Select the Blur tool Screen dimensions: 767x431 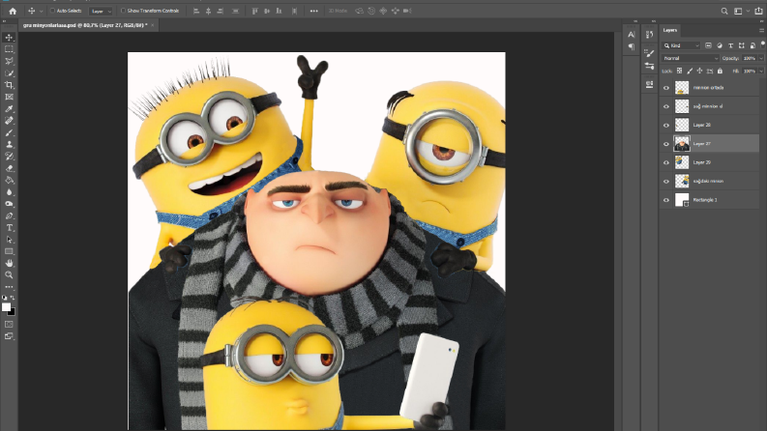pyautogui.click(x=9, y=192)
